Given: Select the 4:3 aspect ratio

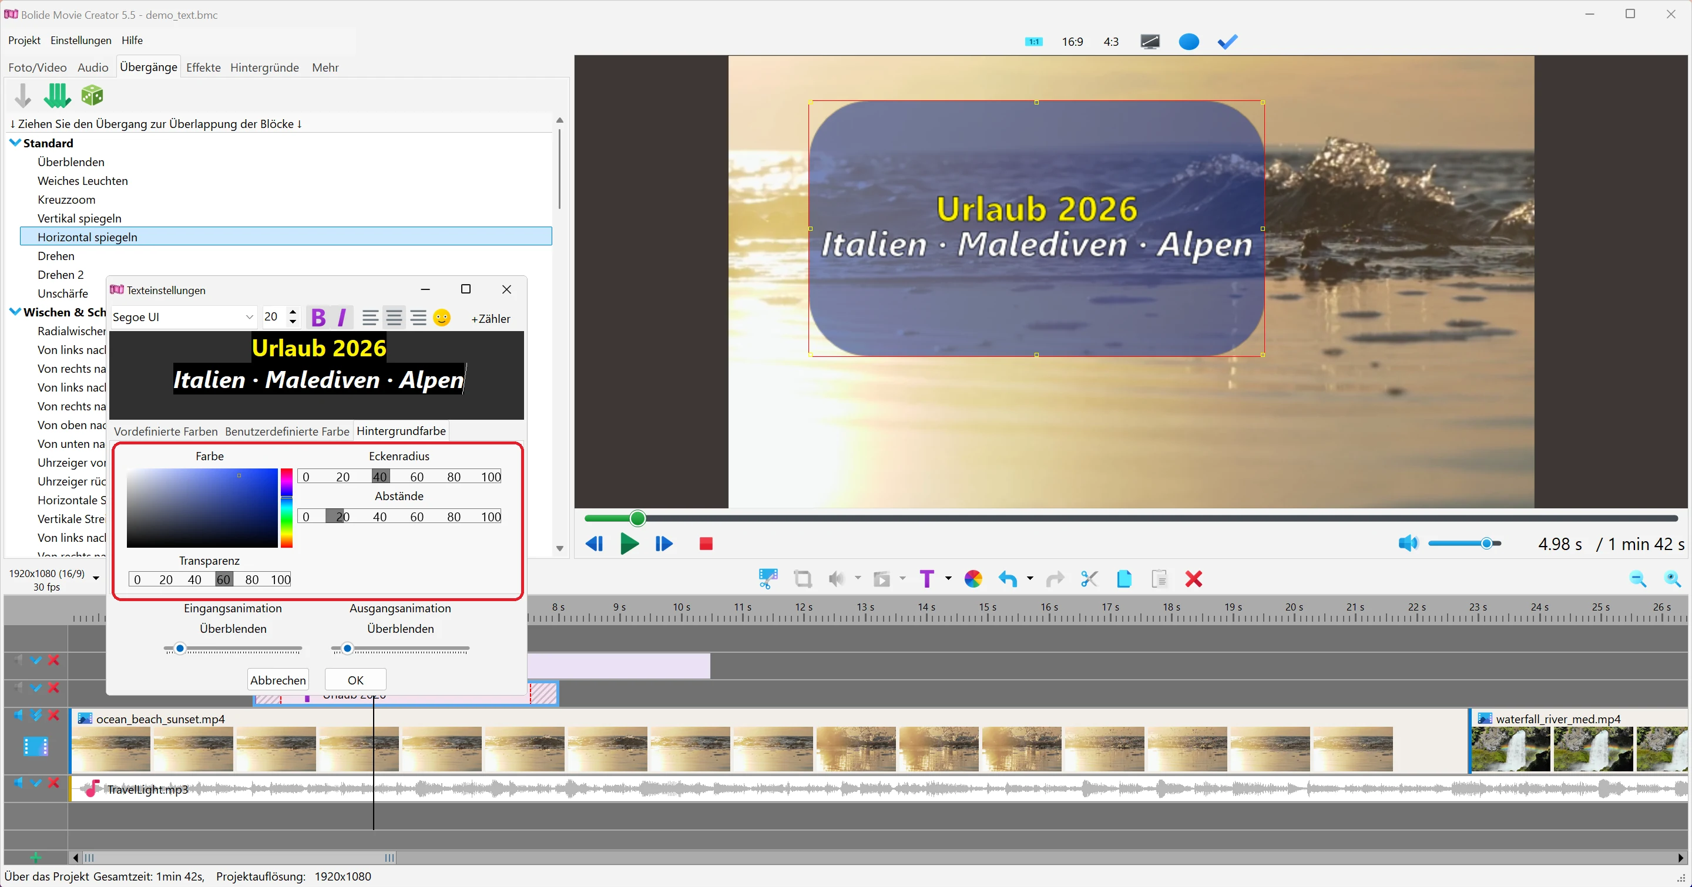Looking at the screenshot, I should point(1111,42).
